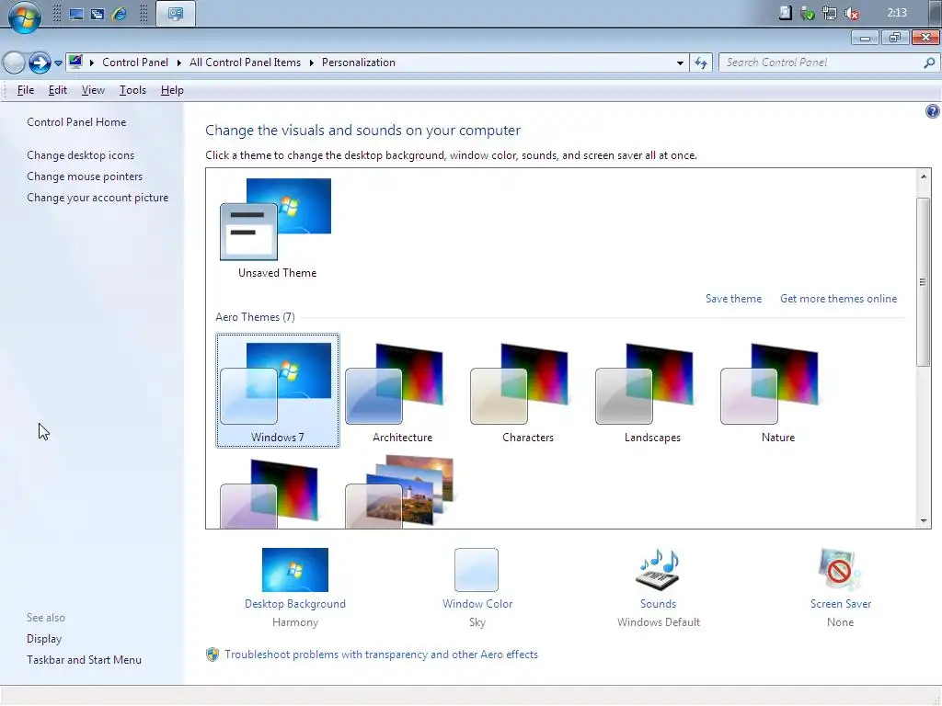Go forward with the blue Forward arrow

(40, 63)
